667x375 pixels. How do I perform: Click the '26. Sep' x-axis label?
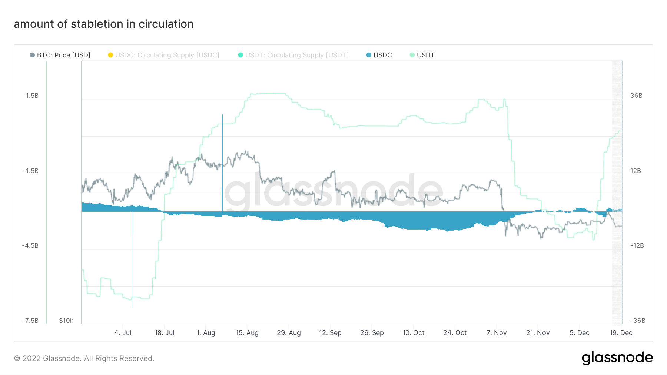(x=372, y=332)
